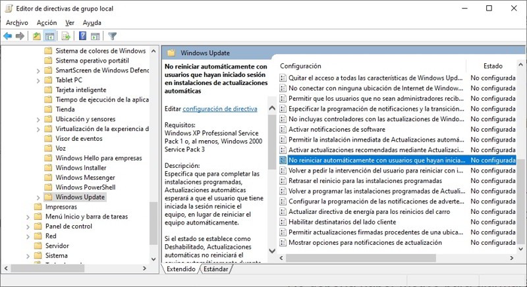
Task: Expand the Panel de control folder
Action: 27,226
